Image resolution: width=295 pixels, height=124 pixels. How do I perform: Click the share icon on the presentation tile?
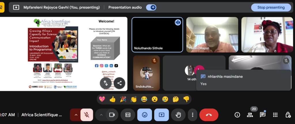click(x=120, y=83)
